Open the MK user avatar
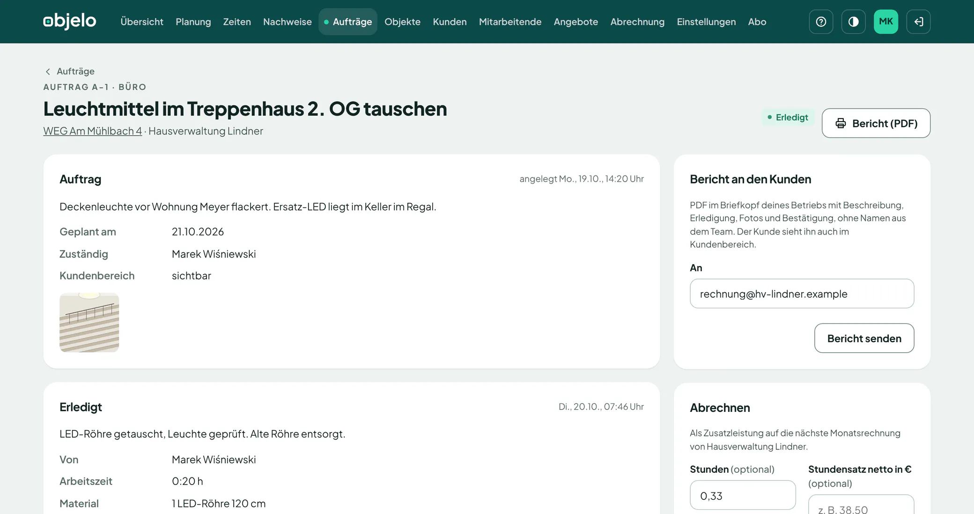974x514 pixels. (885, 22)
